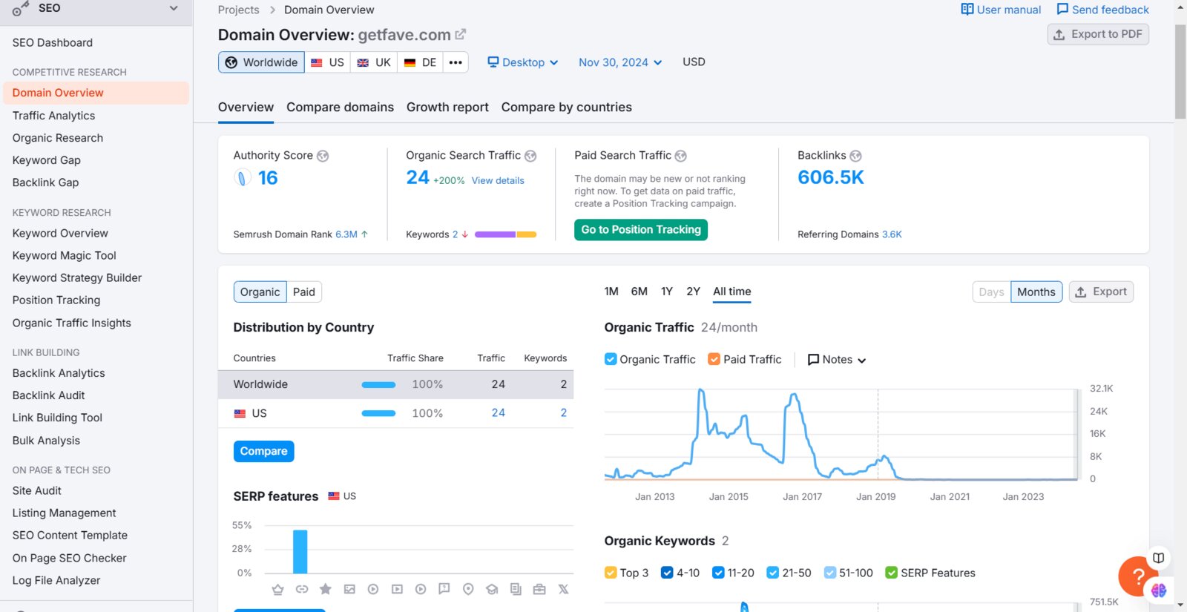Click the question bubble SERP icon
The image size is (1187, 612).
[444, 589]
